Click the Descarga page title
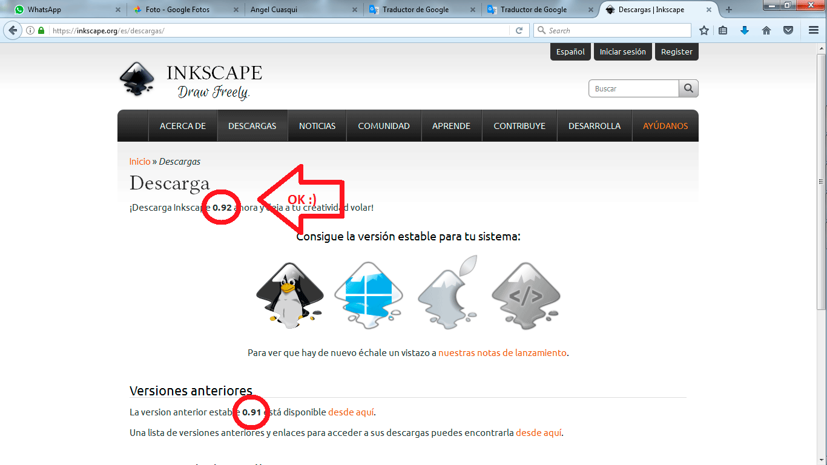 click(x=170, y=183)
